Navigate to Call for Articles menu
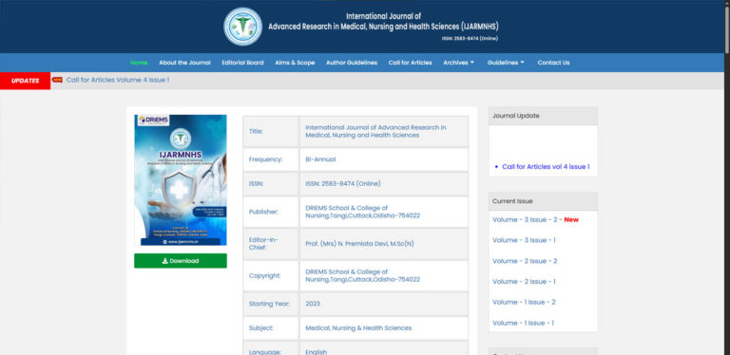Image resolution: width=730 pixels, height=355 pixels. (x=411, y=63)
